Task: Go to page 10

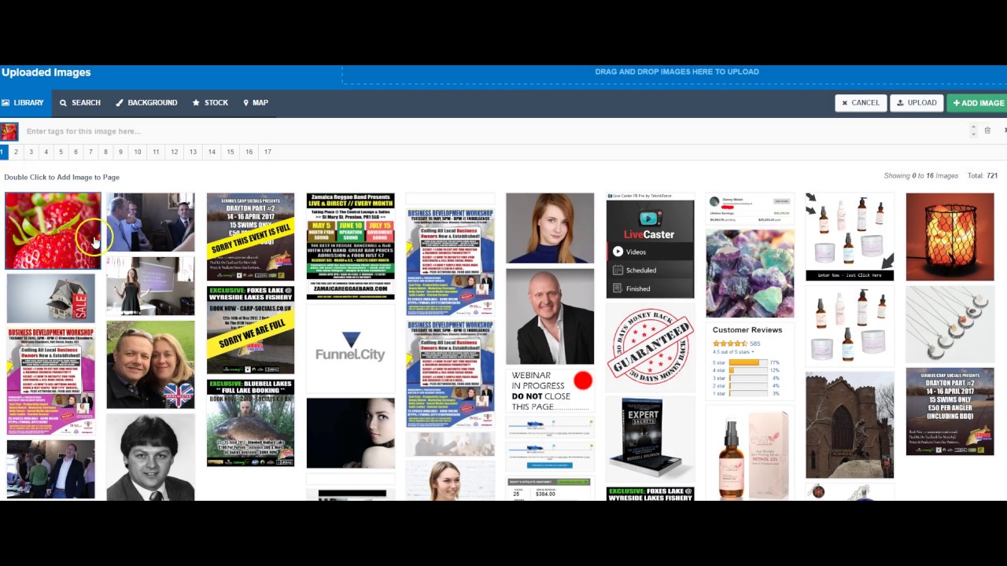Action: pyautogui.click(x=137, y=152)
